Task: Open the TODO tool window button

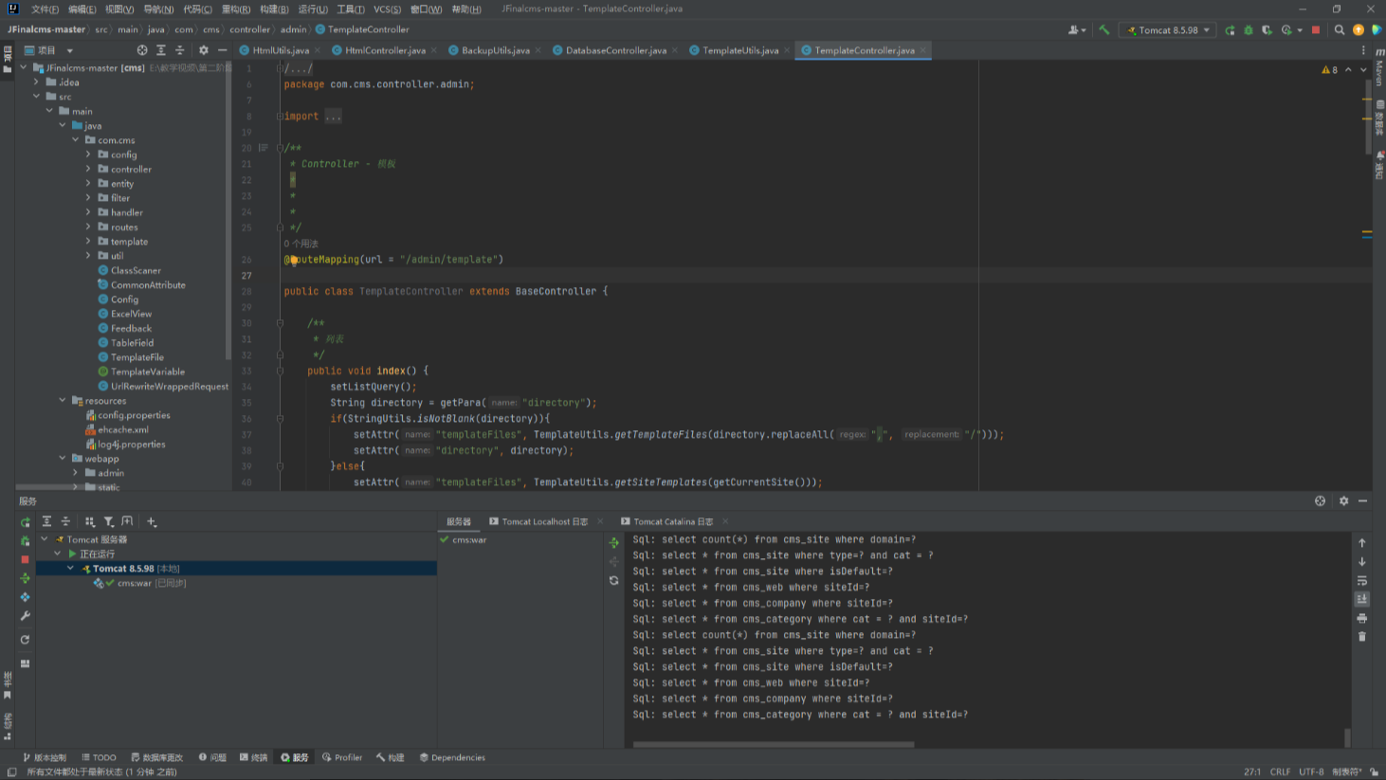Action: pyautogui.click(x=99, y=757)
